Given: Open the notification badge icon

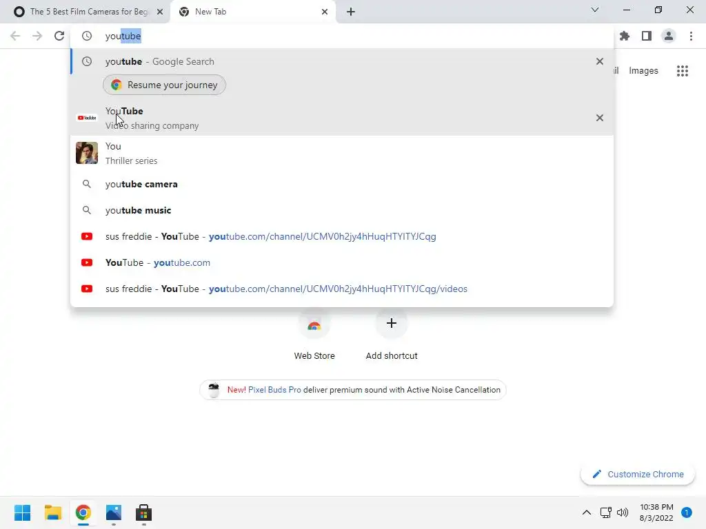Looking at the screenshot, I should (687, 512).
